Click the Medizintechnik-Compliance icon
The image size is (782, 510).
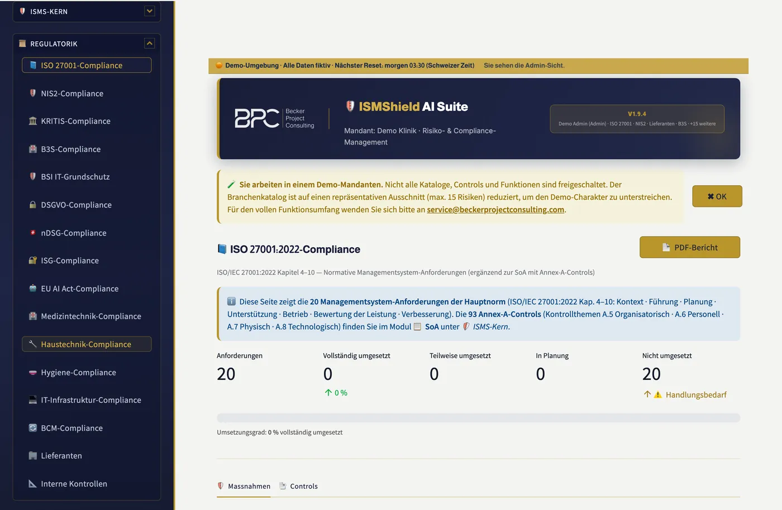click(33, 316)
